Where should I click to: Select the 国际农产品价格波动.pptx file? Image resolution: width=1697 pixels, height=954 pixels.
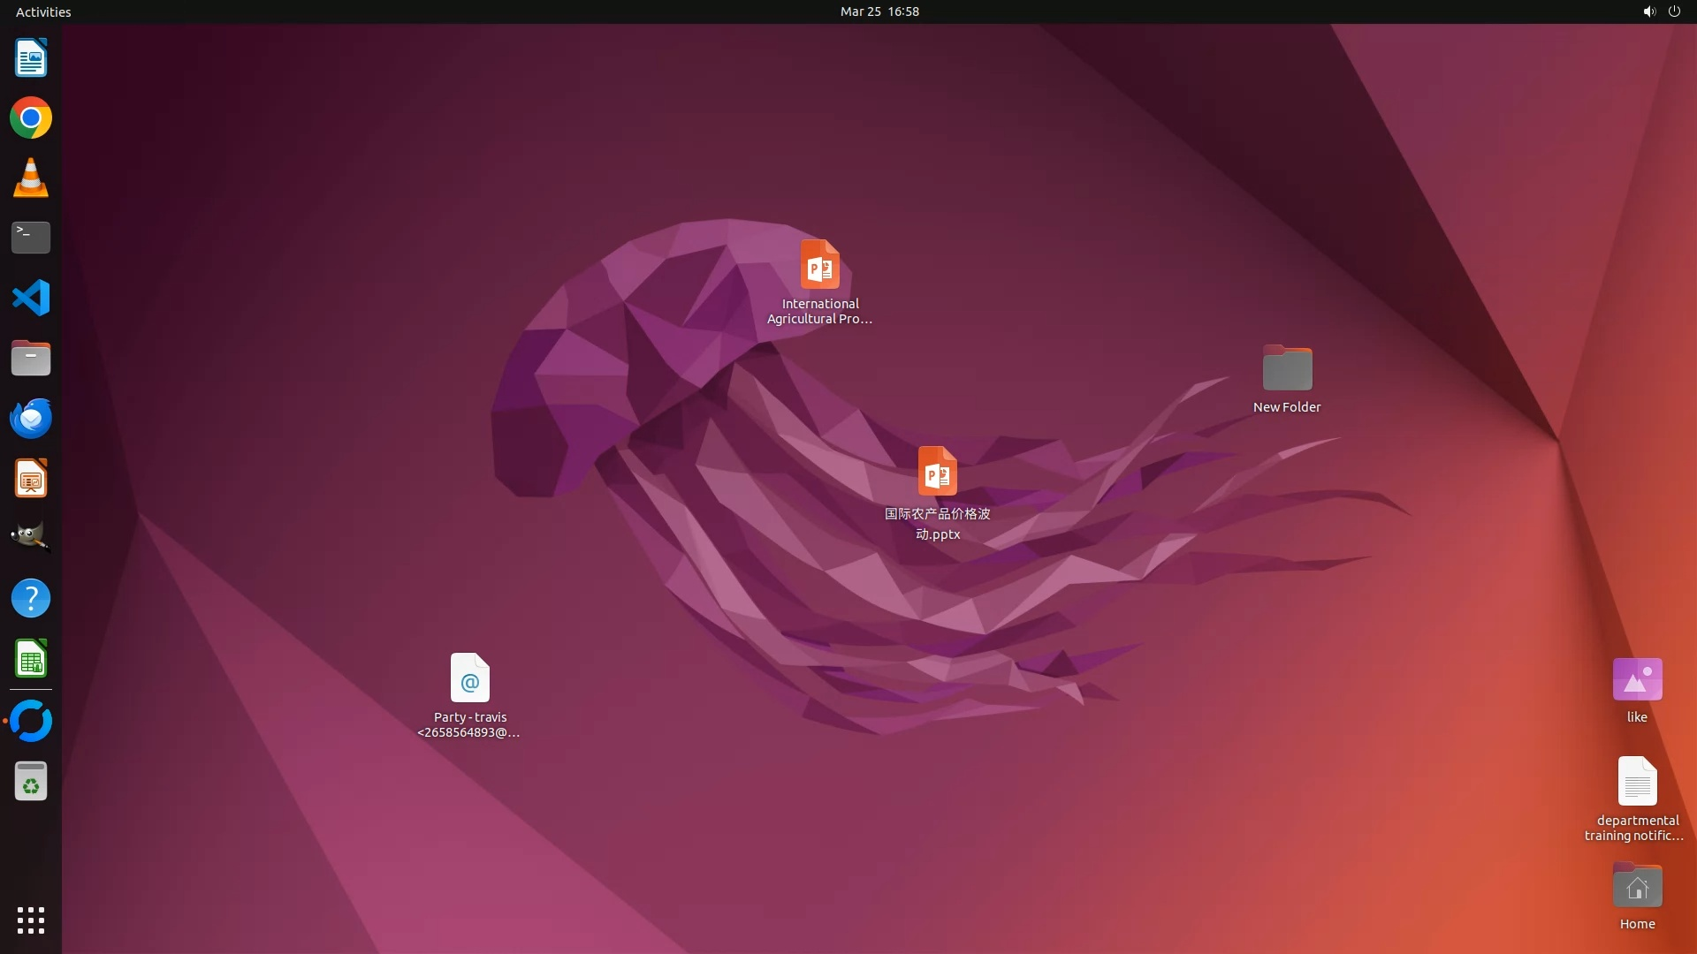tap(937, 473)
